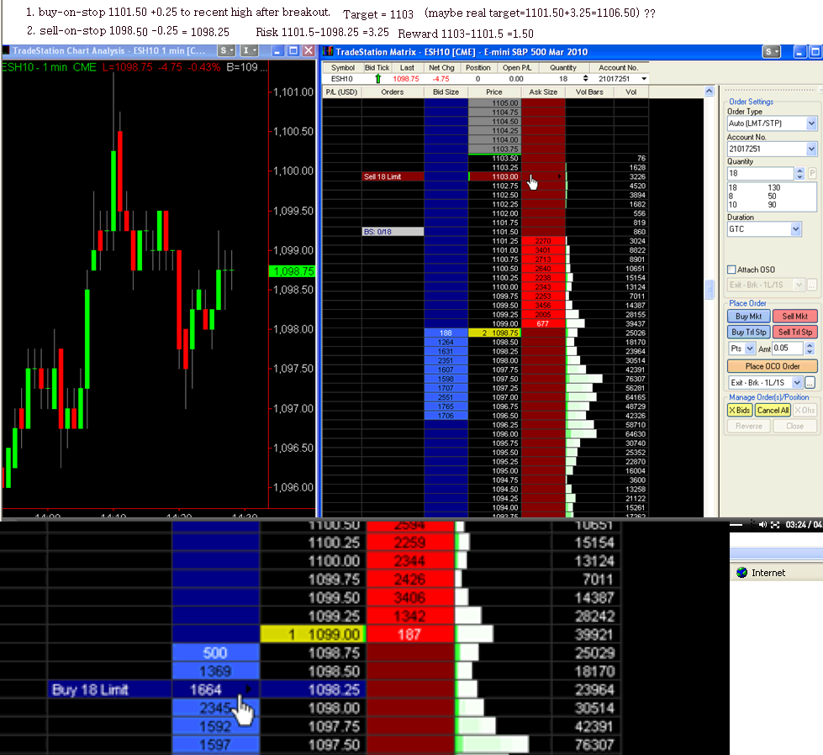This screenshot has height=755, width=823.
Task: Open the Account No. dropdown in Order Settings
Action: (811, 149)
